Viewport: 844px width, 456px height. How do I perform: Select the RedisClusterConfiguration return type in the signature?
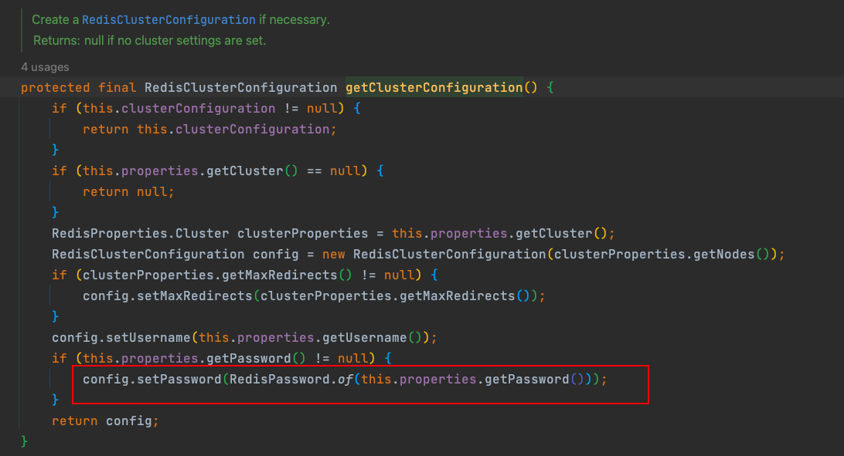coord(240,87)
